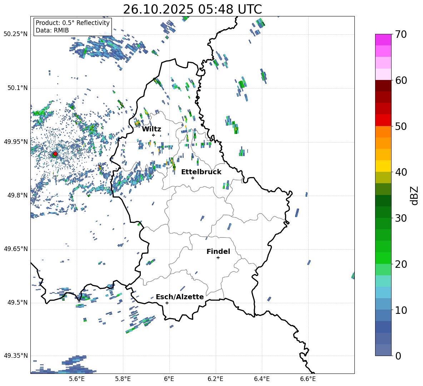
Task: Click the Ettelbruck station cross marker
Action: point(193,178)
